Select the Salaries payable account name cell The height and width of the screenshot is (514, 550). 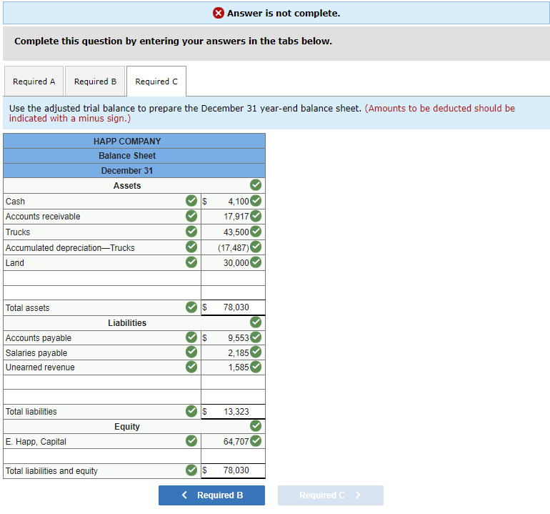click(x=102, y=352)
